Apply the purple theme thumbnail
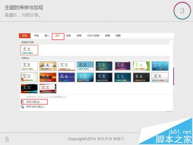This screenshot has height=145, width=193. click(123, 66)
